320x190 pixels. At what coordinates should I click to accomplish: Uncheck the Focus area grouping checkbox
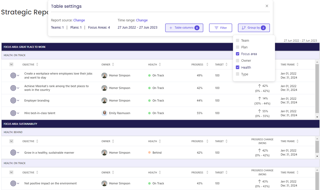click(238, 54)
